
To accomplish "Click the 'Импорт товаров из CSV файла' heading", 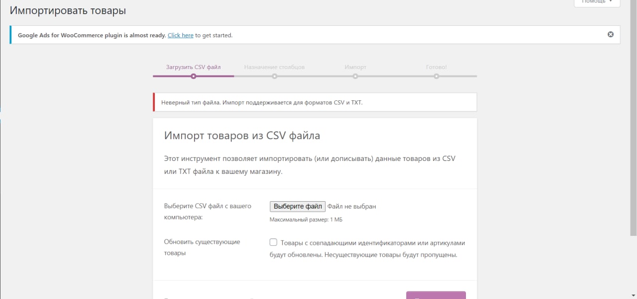I will [x=242, y=135].
